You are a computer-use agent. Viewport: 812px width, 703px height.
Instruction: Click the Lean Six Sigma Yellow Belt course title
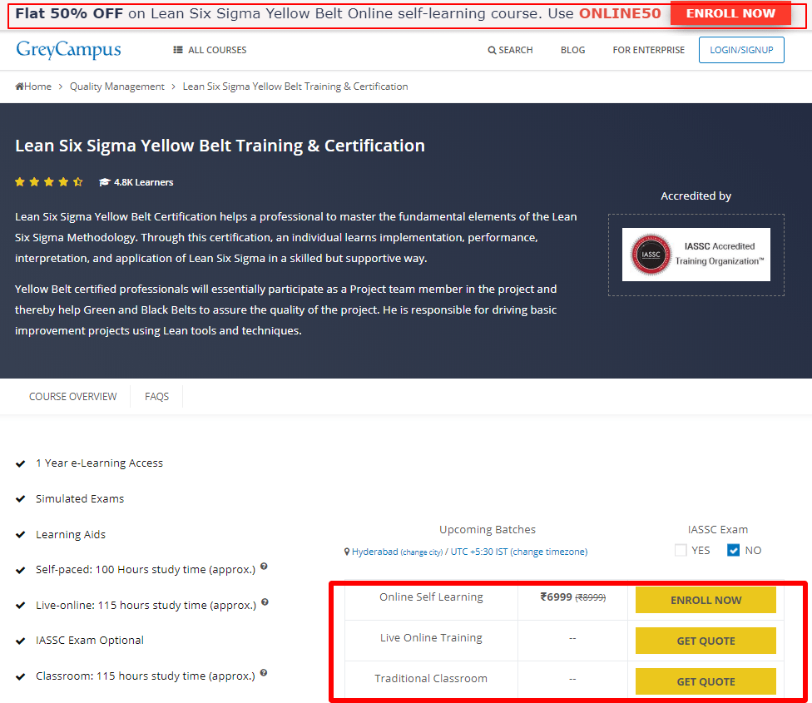click(220, 146)
